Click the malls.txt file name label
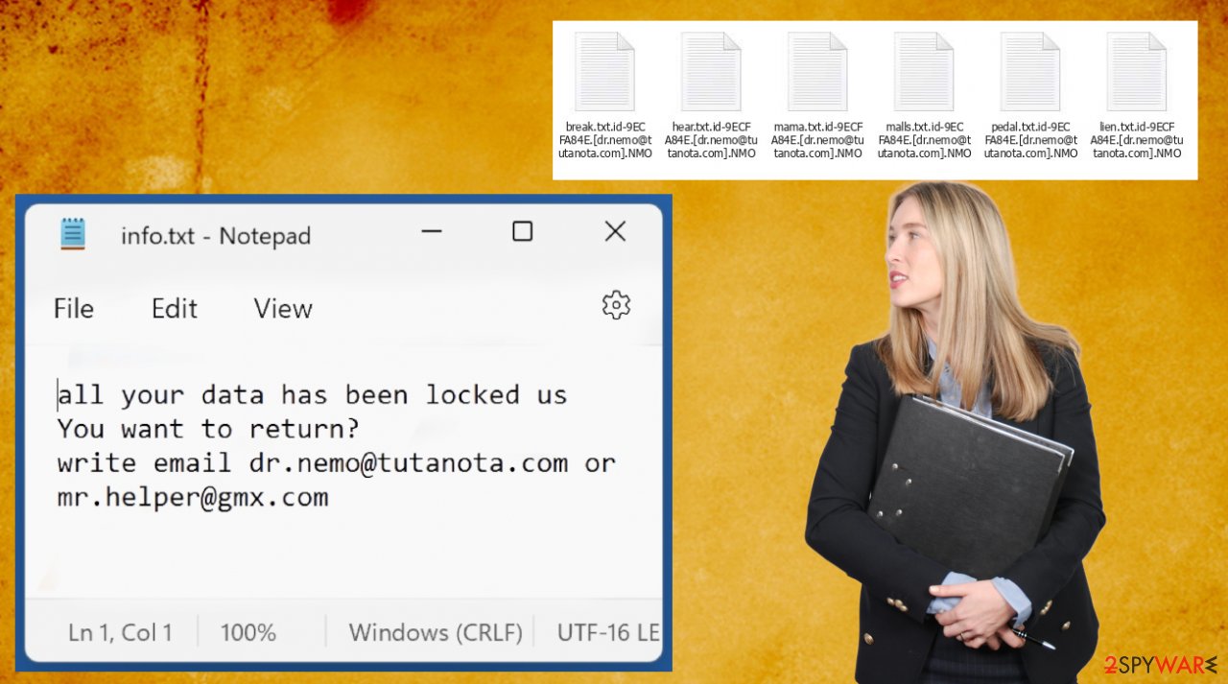Image resolution: width=1228 pixels, height=684 pixels. click(924, 140)
